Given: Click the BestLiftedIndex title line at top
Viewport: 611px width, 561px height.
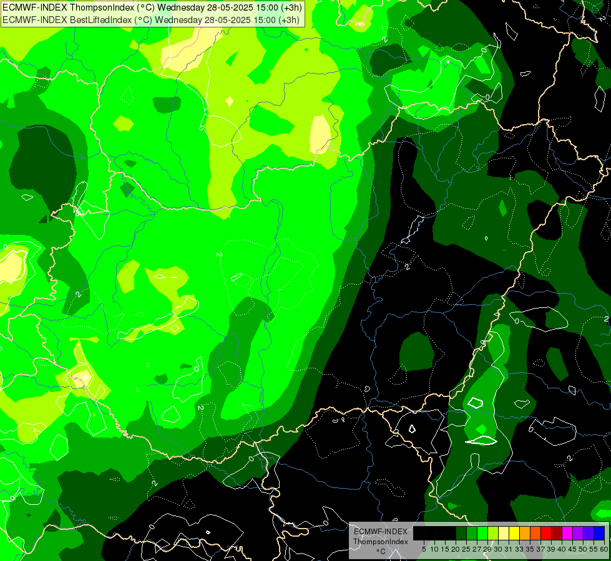Looking at the screenshot, I should coord(151,19).
